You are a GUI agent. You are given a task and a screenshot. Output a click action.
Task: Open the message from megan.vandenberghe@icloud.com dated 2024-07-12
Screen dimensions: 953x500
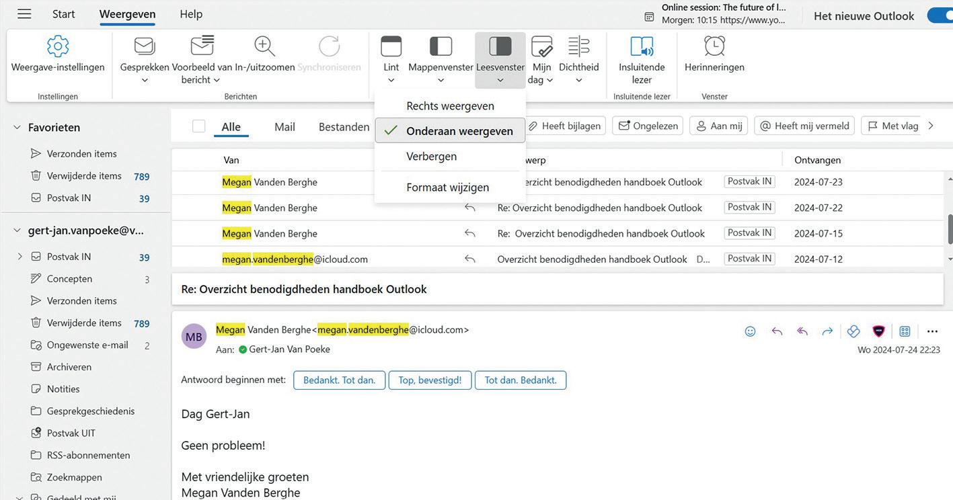(558, 259)
